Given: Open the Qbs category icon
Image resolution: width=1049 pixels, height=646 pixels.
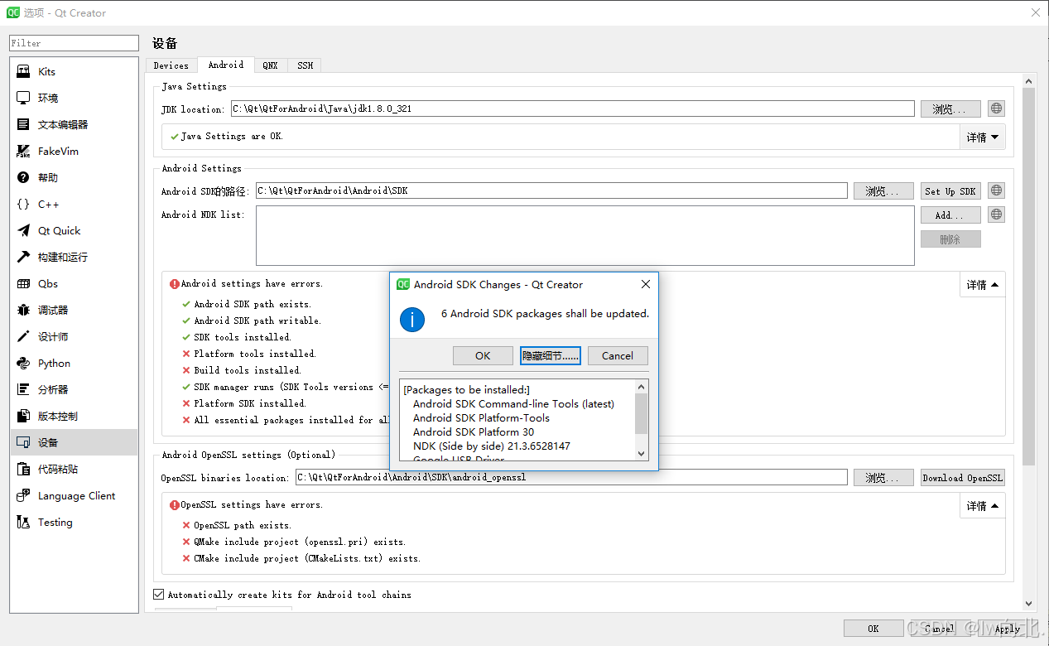Looking at the screenshot, I should point(23,283).
